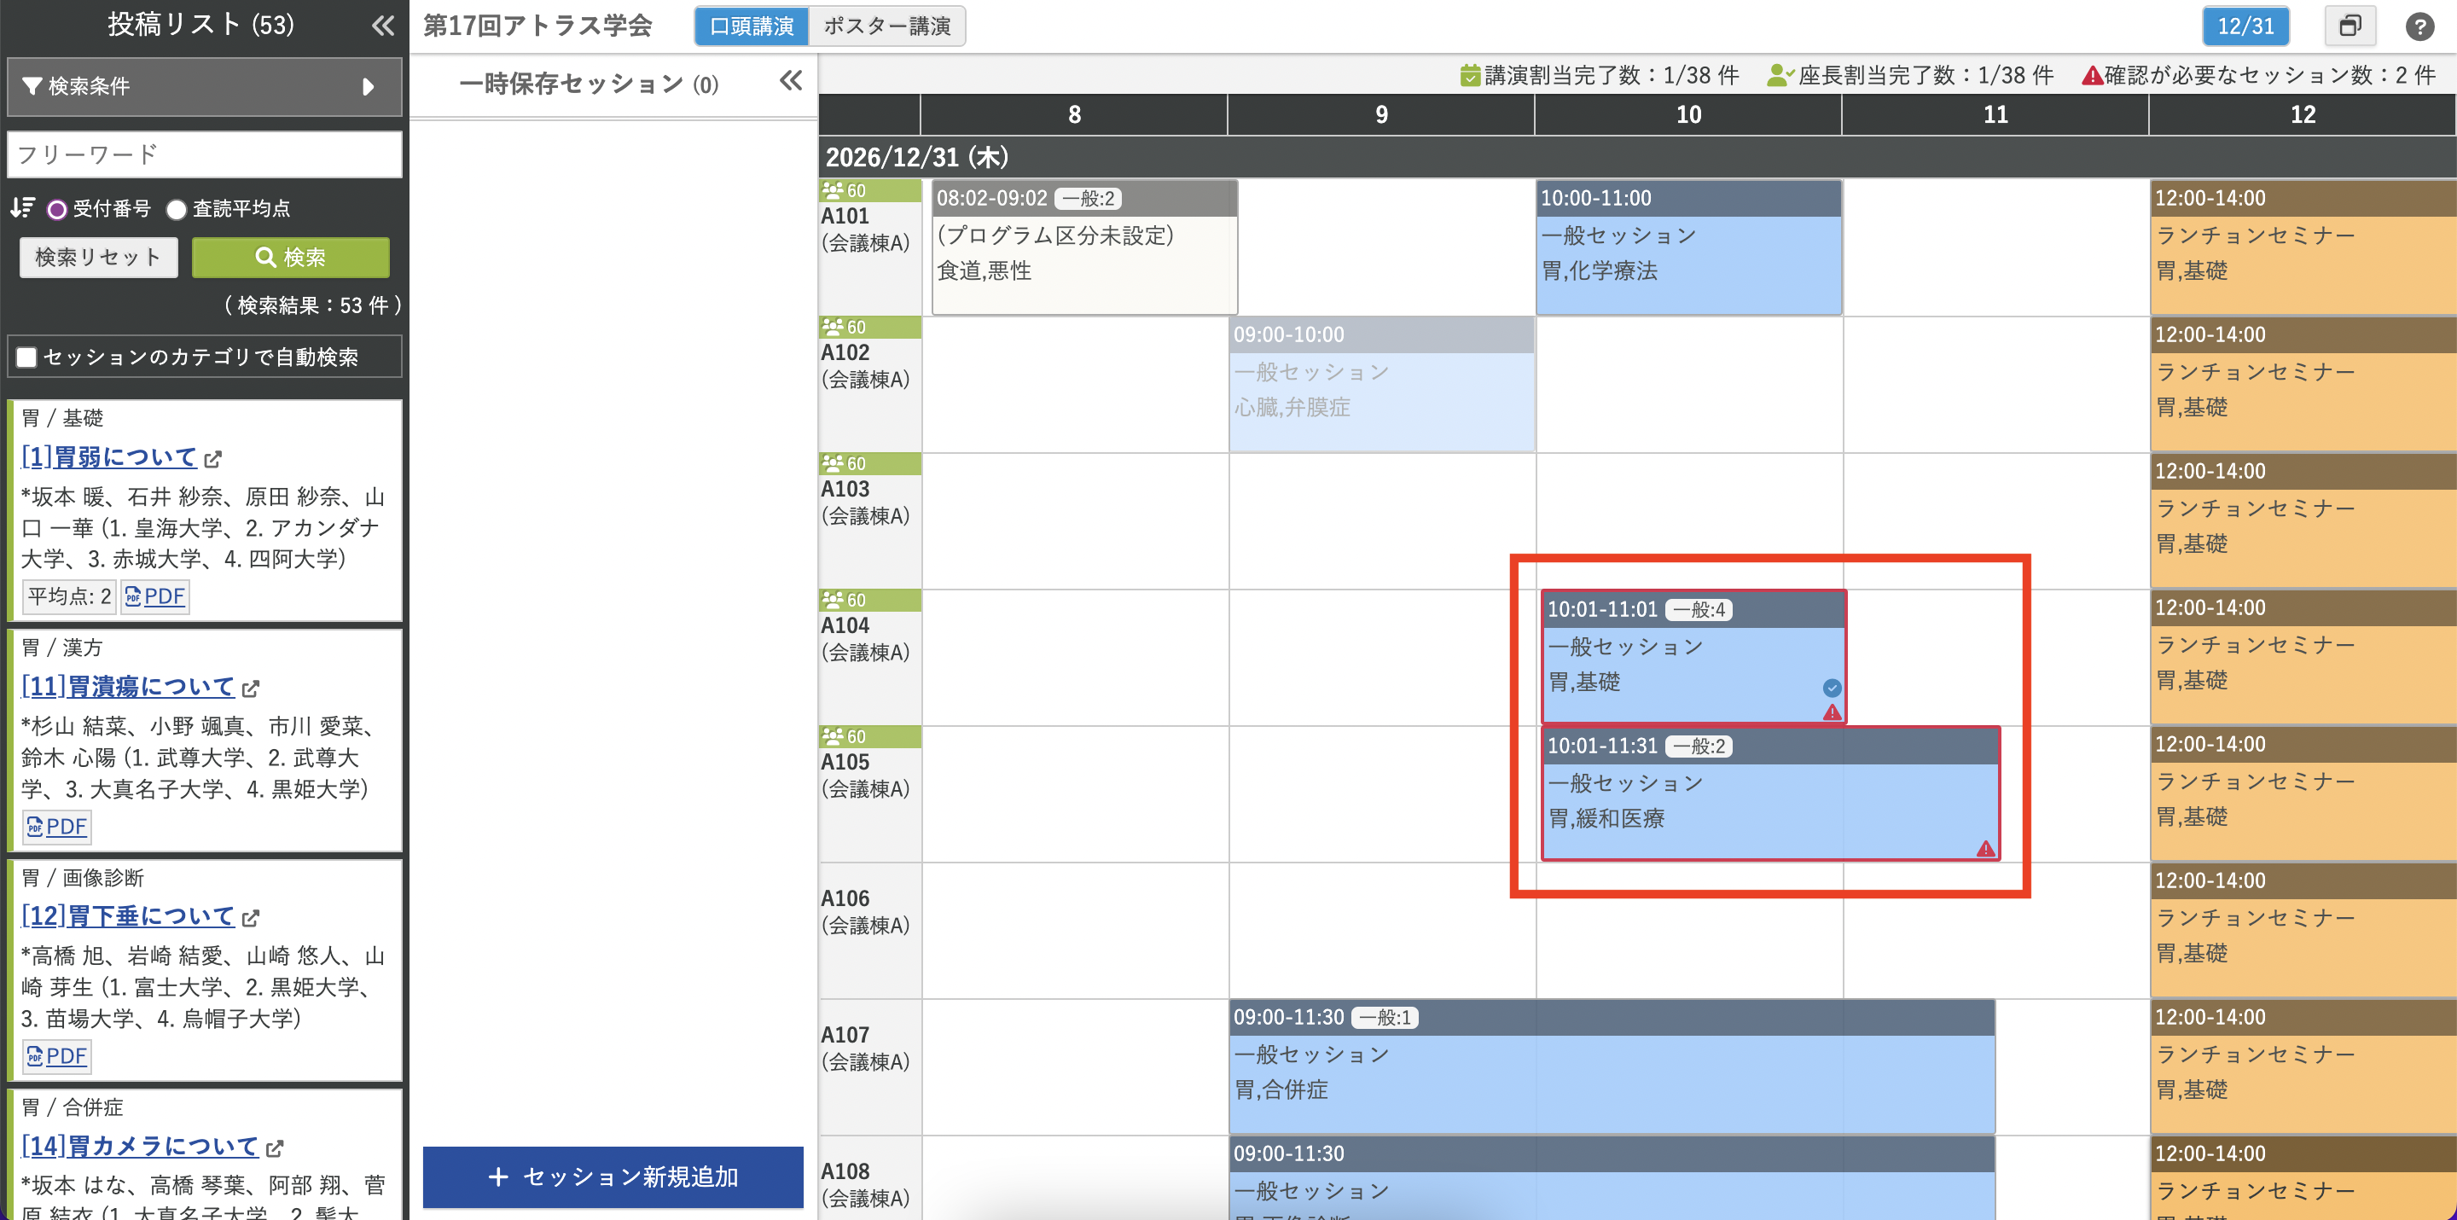2457x1220 pixels.
Task: Click the sort order icon beside 受付番号
Action: pyautogui.click(x=23, y=208)
